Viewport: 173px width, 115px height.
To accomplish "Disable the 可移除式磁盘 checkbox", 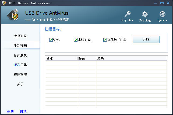I will point(105,40).
